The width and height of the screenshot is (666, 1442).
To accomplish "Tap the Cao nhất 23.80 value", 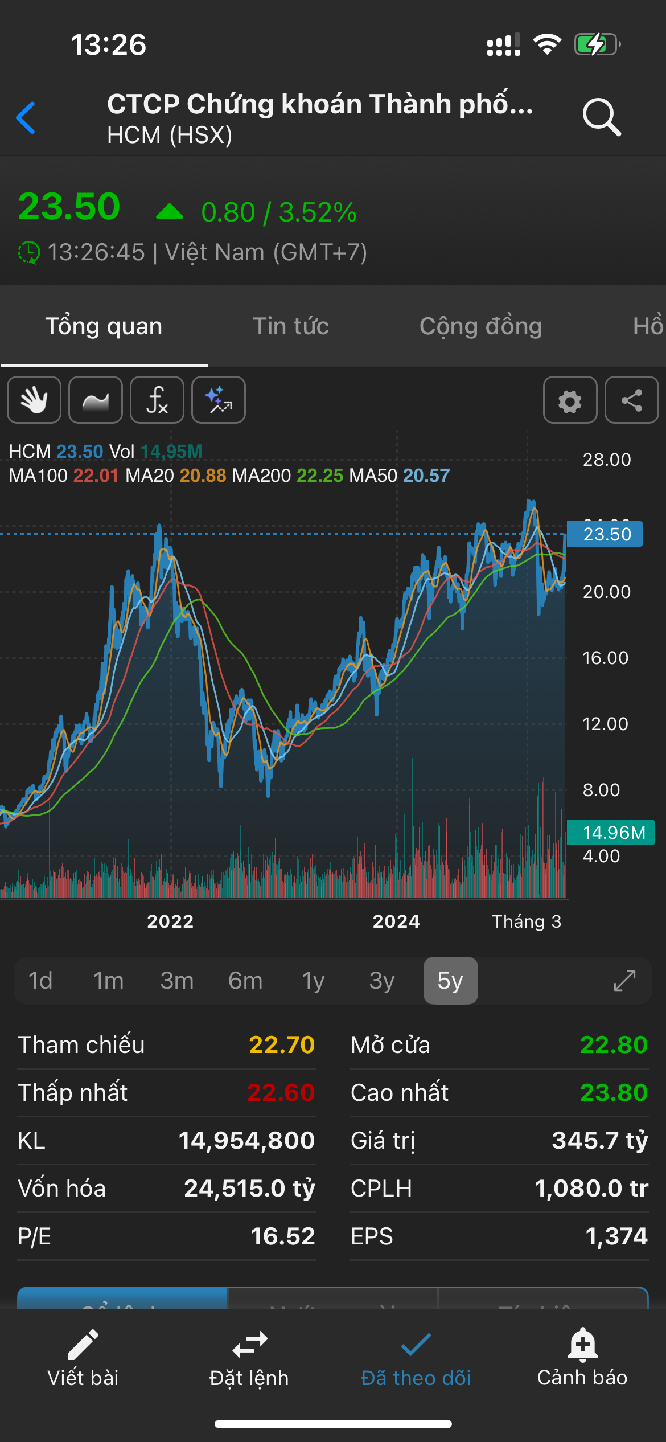I will click(x=614, y=1093).
